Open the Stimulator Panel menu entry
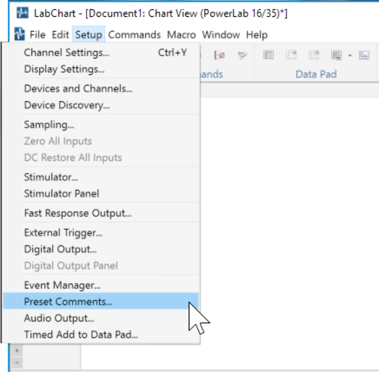The height and width of the screenshot is (372, 379). pyautogui.click(x=61, y=193)
